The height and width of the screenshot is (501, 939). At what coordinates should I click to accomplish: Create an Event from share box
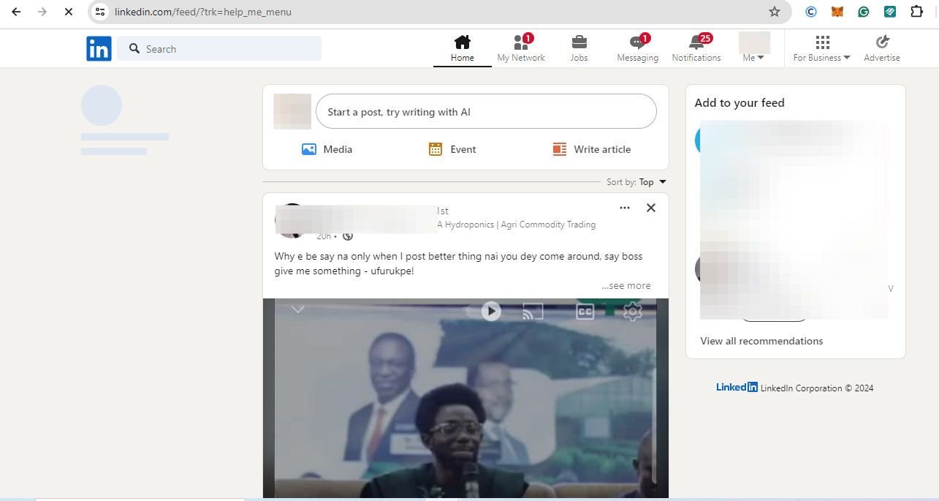(452, 149)
